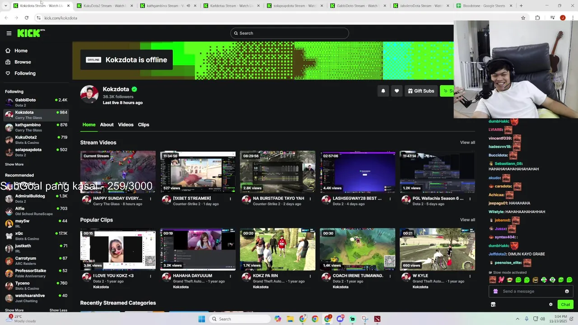This screenshot has width=578, height=325.
Task: Click the Gift Subs button
Action: click(421, 91)
